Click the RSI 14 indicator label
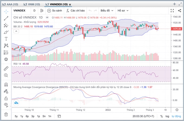 [17, 64]
